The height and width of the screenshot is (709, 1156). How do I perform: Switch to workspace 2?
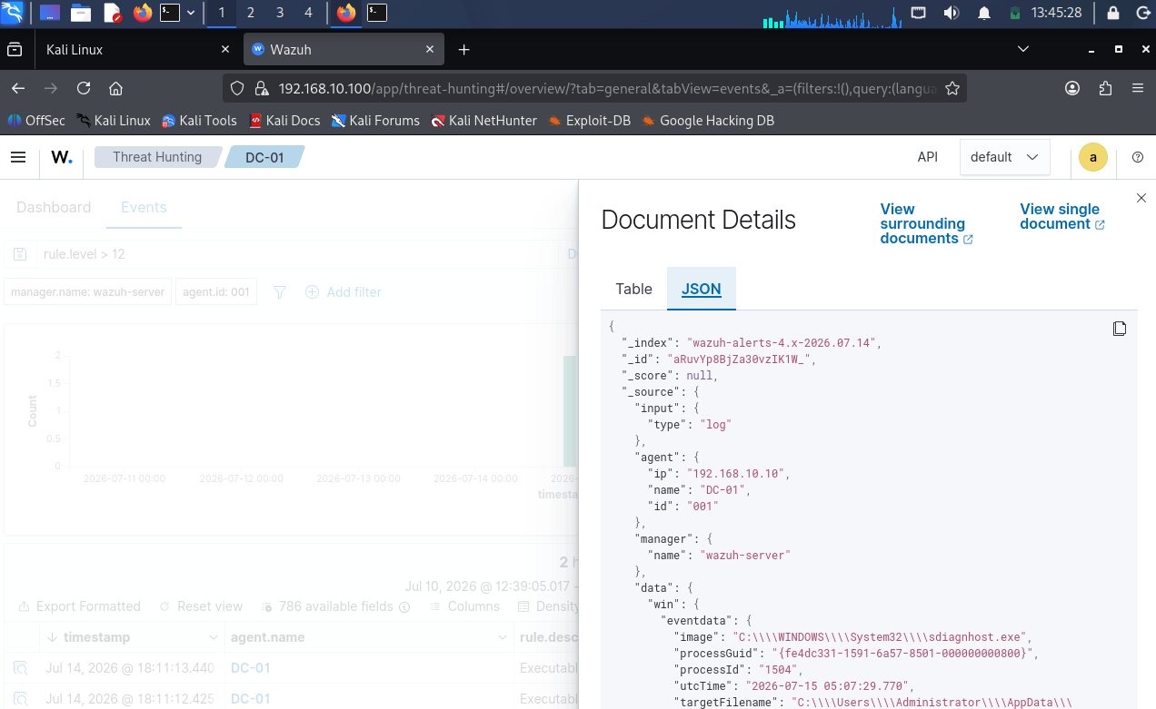click(251, 13)
